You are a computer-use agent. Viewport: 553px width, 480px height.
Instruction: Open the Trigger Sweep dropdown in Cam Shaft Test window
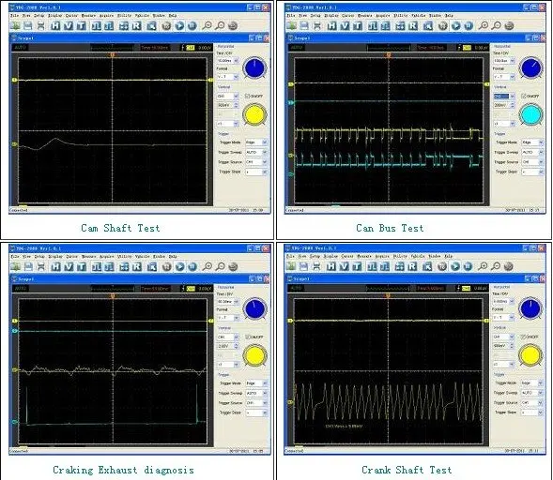(256, 152)
